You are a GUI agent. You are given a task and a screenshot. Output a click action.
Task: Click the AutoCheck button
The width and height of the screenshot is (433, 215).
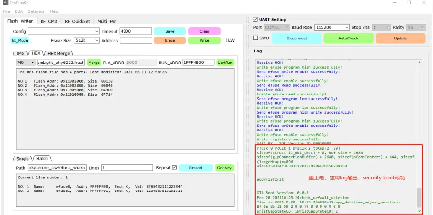coord(349,38)
